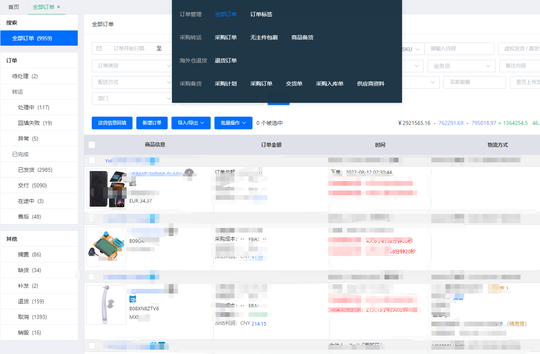Image resolution: width=540 pixels, height=354 pixels.
Task: Click small gray icon under phone case SKU
Action: (x=133, y=184)
